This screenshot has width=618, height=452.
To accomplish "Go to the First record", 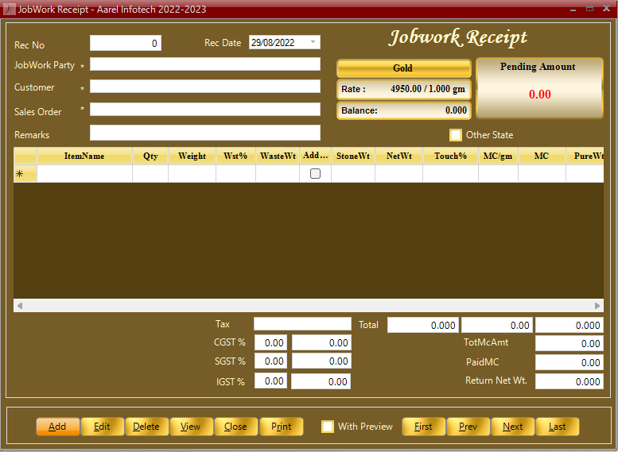I will 424,427.
